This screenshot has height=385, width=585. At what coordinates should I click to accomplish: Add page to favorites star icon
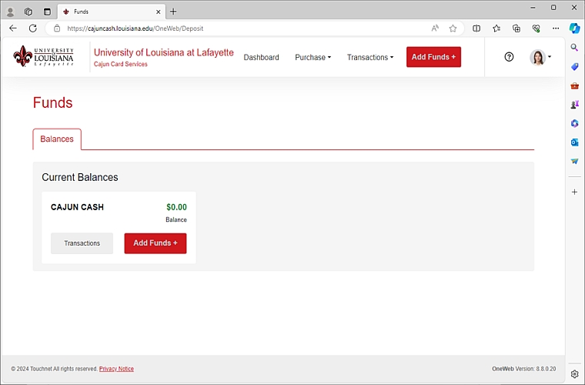click(x=453, y=28)
